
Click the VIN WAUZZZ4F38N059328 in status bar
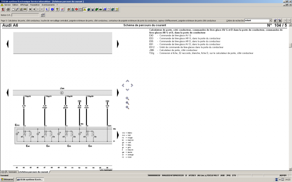pyautogui.click(x=173, y=175)
